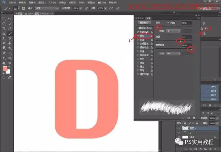Click the 数量 count slider handle

coord(181,41)
